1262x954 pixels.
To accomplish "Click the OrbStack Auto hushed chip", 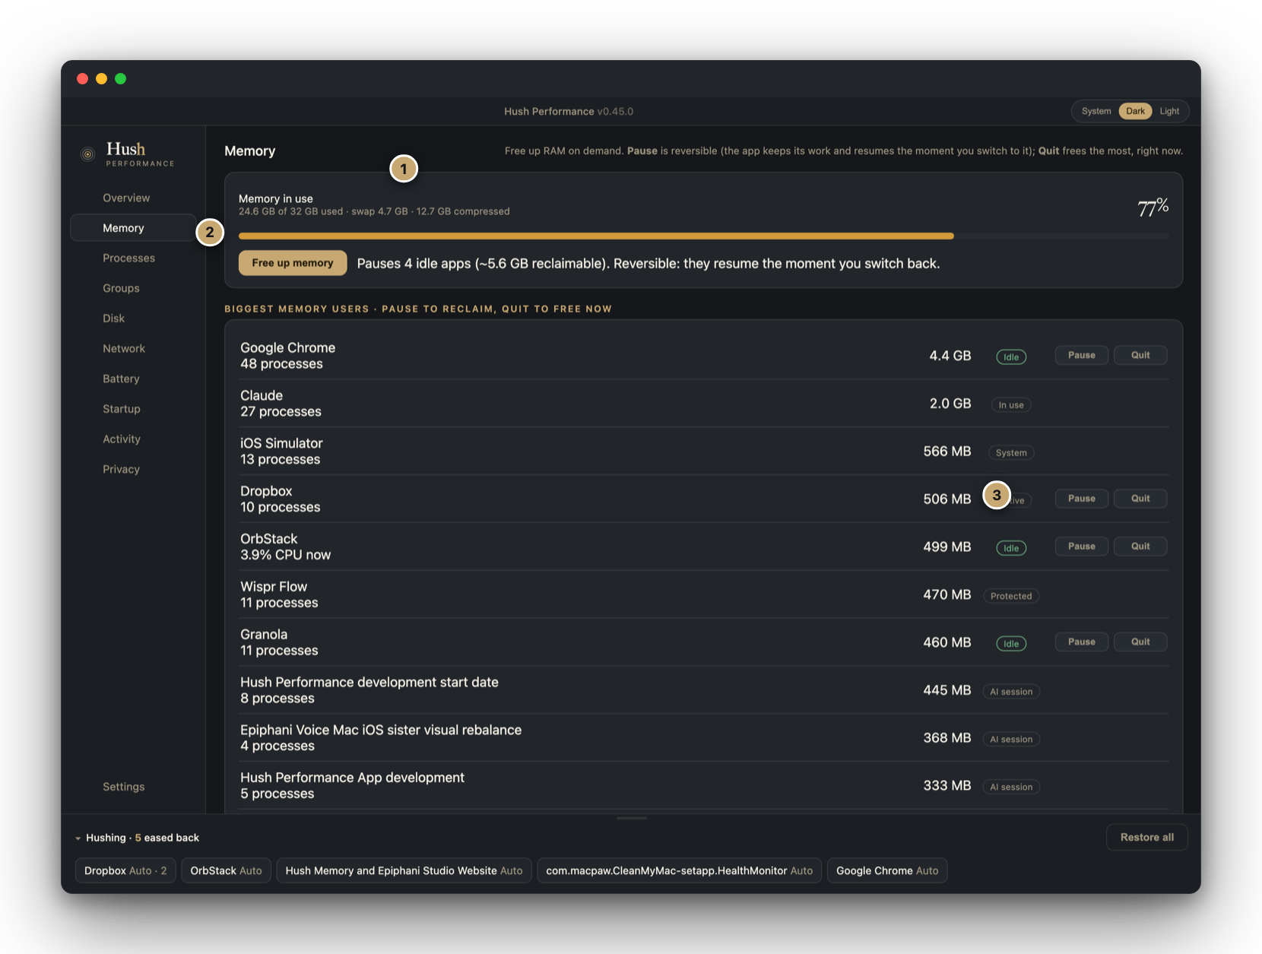I will [x=226, y=870].
